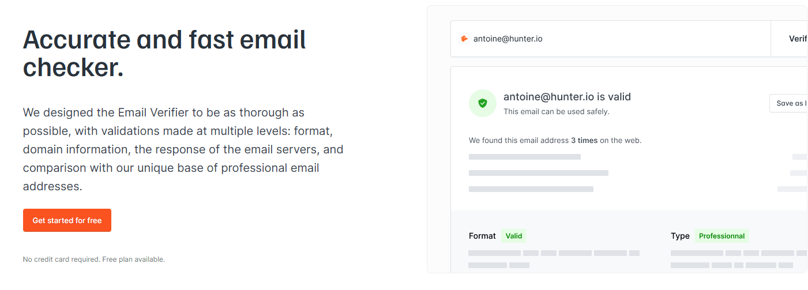Click the Email Verifier description paragraph
This screenshot has height=290, width=808.
(183, 149)
